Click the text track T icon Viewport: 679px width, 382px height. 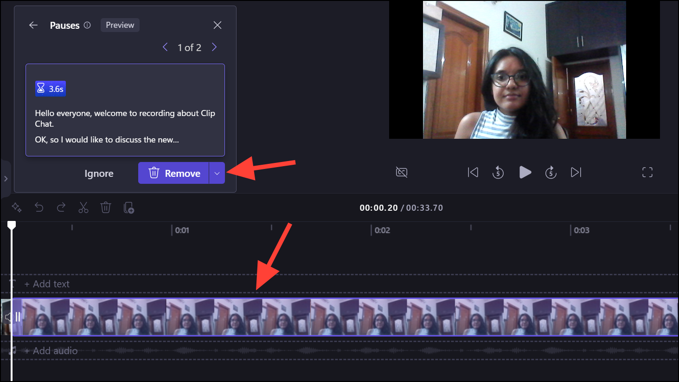pyautogui.click(x=13, y=284)
